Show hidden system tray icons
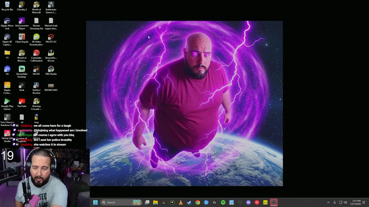Image resolution: width=369 pixels, height=207 pixels. (x=328, y=202)
